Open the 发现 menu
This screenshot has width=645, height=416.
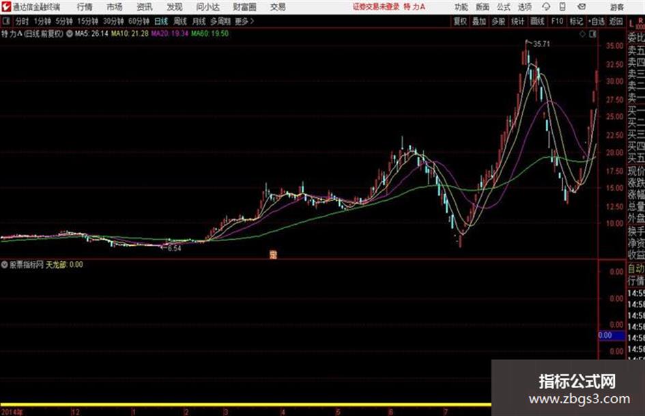[175, 7]
